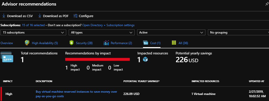Click the Security shield icon
Image resolution: width=269 pixels, height=101 pixels.
click(71, 43)
